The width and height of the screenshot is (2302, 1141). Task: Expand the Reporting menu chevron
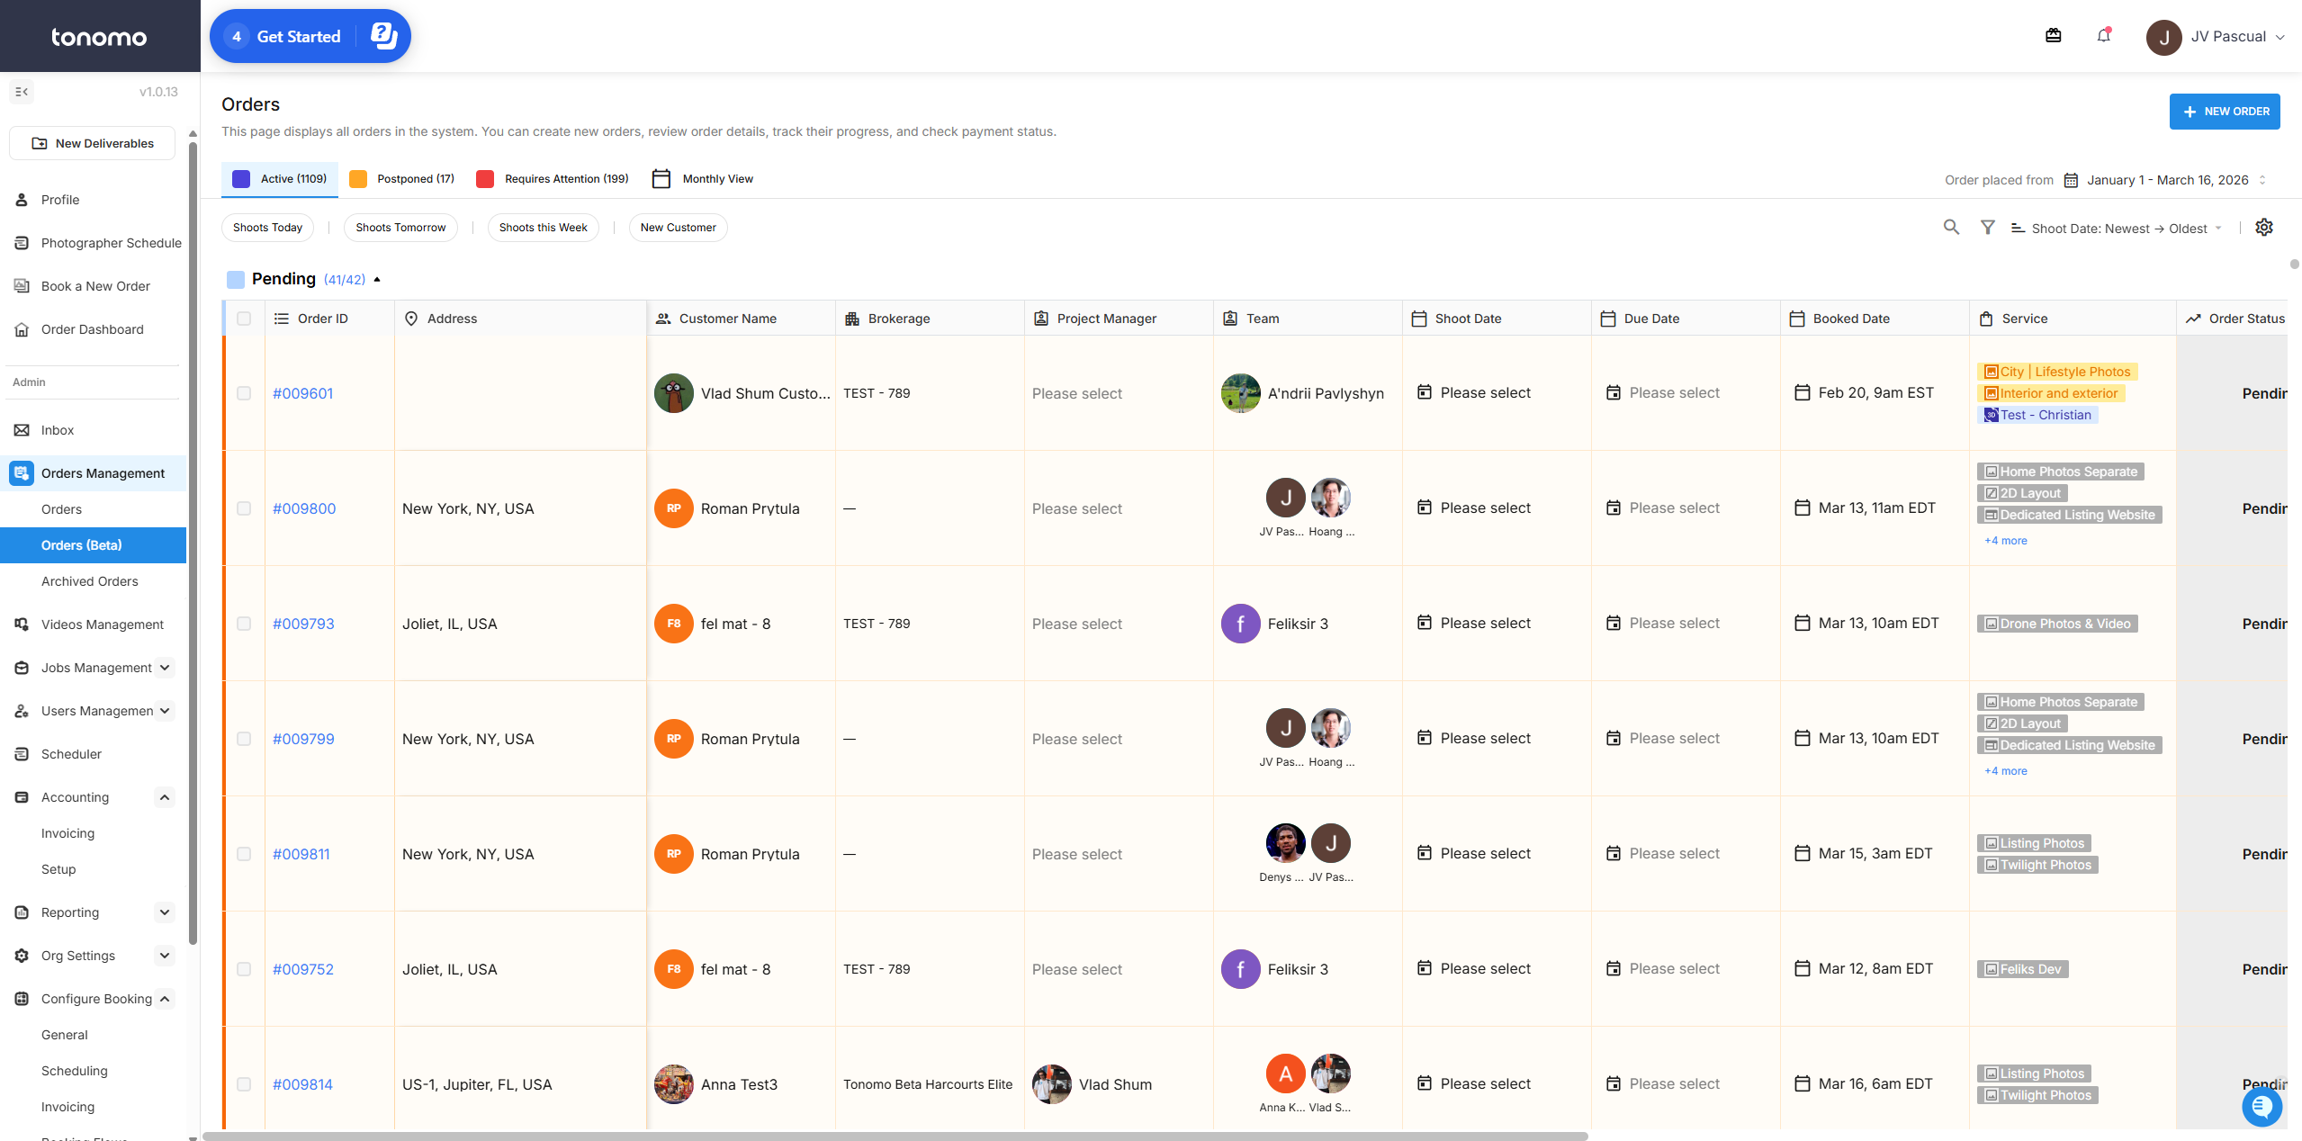coord(165,912)
